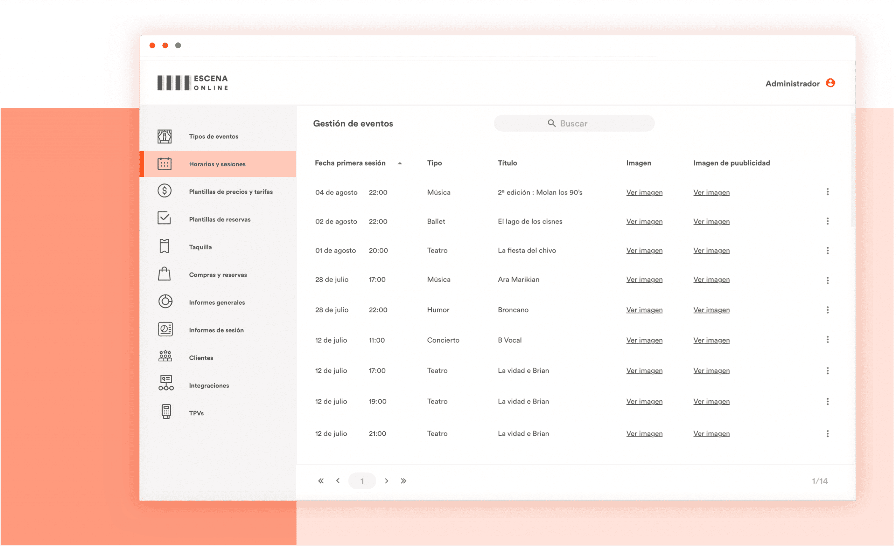Go to Clientes section

[x=201, y=358]
